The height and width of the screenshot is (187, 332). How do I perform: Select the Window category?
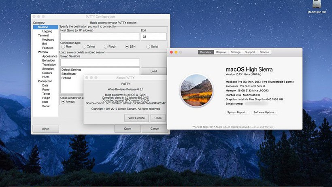point(43,52)
